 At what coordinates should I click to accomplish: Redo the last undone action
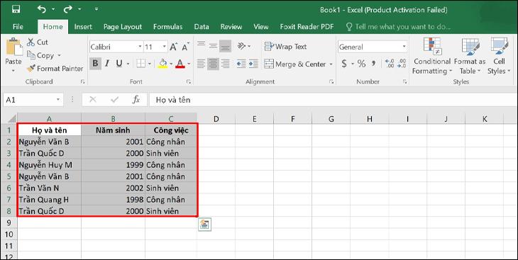pos(67,9)
